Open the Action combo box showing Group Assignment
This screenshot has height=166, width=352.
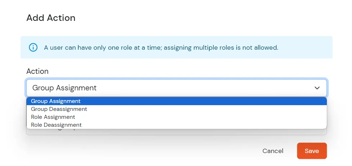pyautogui.click(x=176, y=88)
